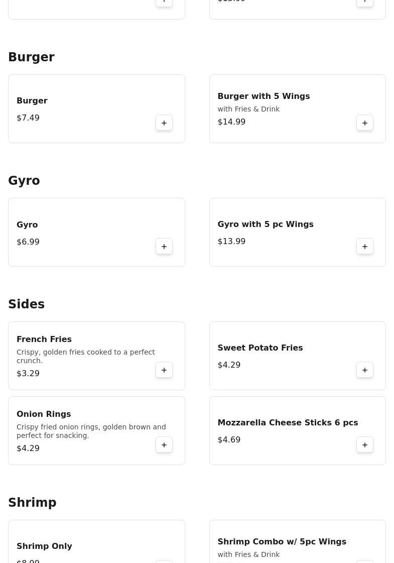This screenshot has width=394, height=563.
Task: Tap the plus button for Onion Rings
Action: click(164, 445)
